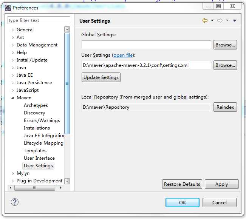246x219 pixels.
Task: Select User Settings in the tree
Action: (38, 166)
